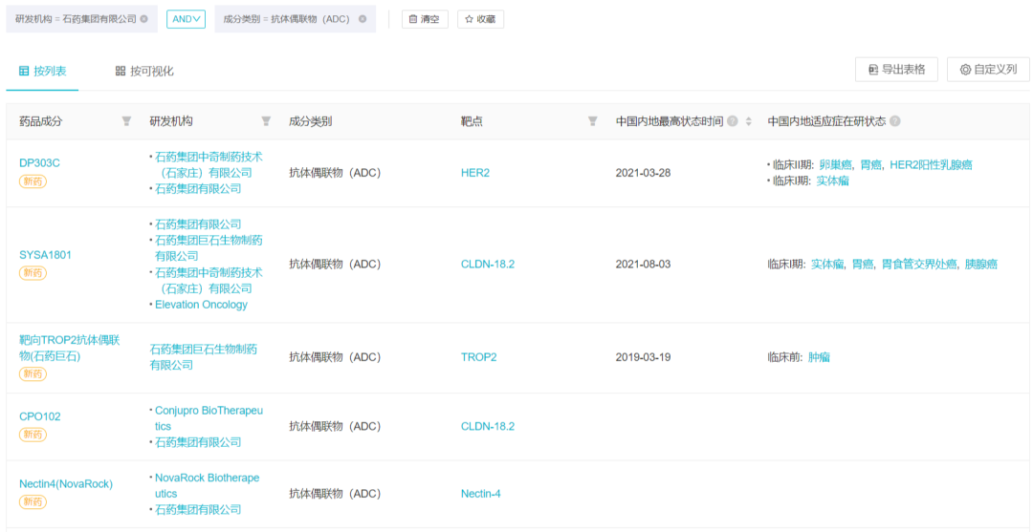Click the TROP2 target link
Image resolution: width=1033 pixels, height=532 pixels.
tap(479, 358)
